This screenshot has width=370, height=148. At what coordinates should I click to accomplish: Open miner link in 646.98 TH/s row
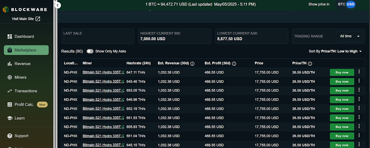pos(103,100)
